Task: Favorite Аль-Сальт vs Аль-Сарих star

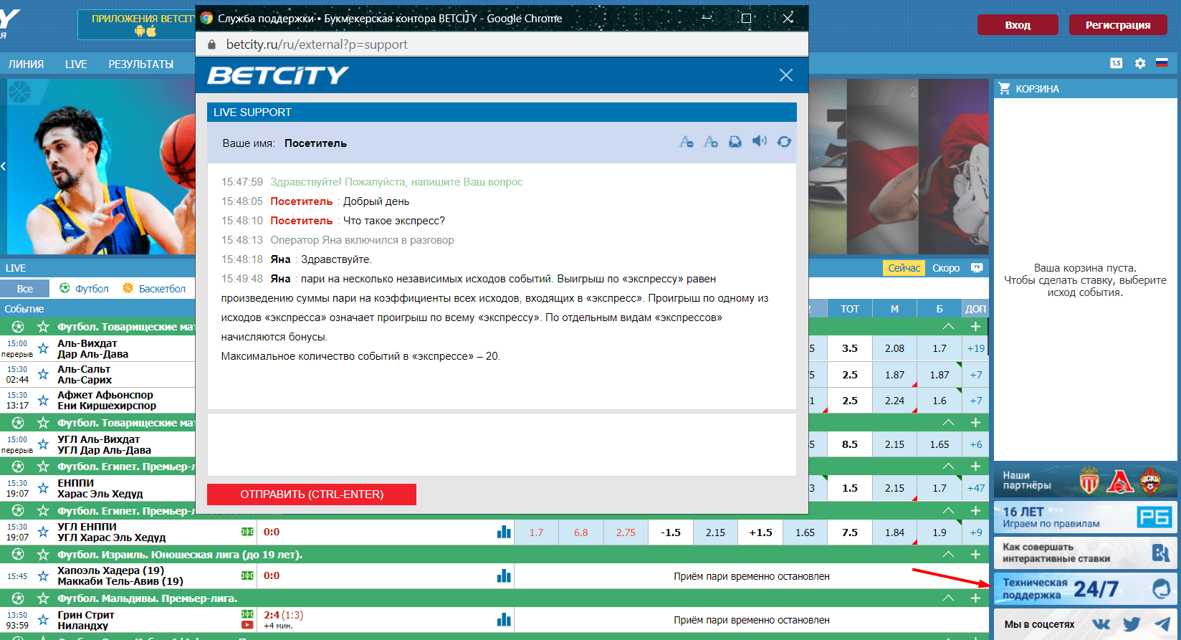Action: tap(43, 374)
